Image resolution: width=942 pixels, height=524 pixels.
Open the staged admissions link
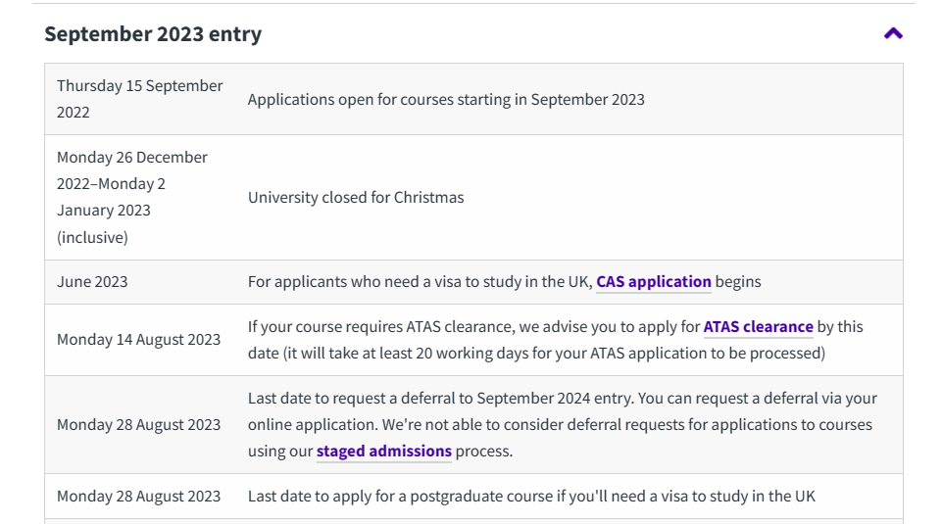pos(383,452)
